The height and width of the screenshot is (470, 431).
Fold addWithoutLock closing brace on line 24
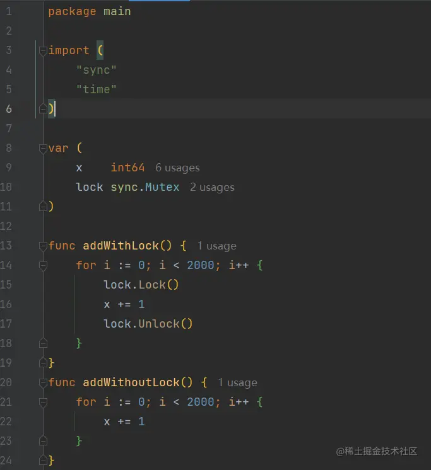coord(43,461)
